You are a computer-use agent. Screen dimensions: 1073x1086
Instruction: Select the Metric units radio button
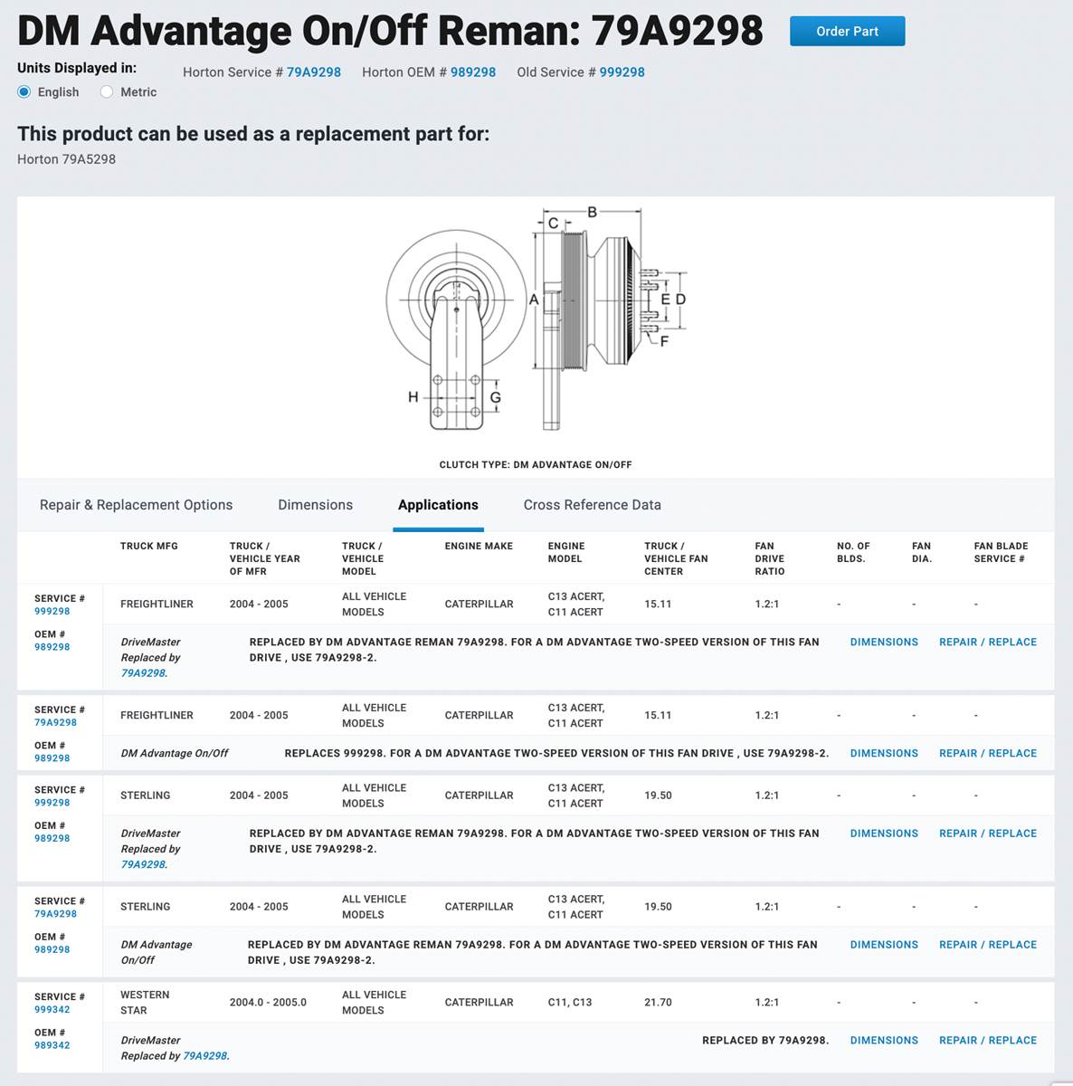107,91
